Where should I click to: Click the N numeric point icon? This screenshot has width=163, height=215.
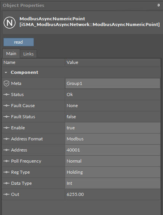point(10,23)
